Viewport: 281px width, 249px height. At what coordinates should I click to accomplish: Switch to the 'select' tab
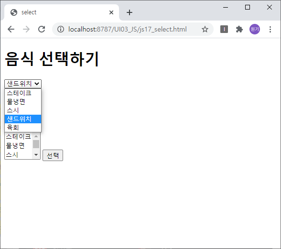tap(62, 12)
